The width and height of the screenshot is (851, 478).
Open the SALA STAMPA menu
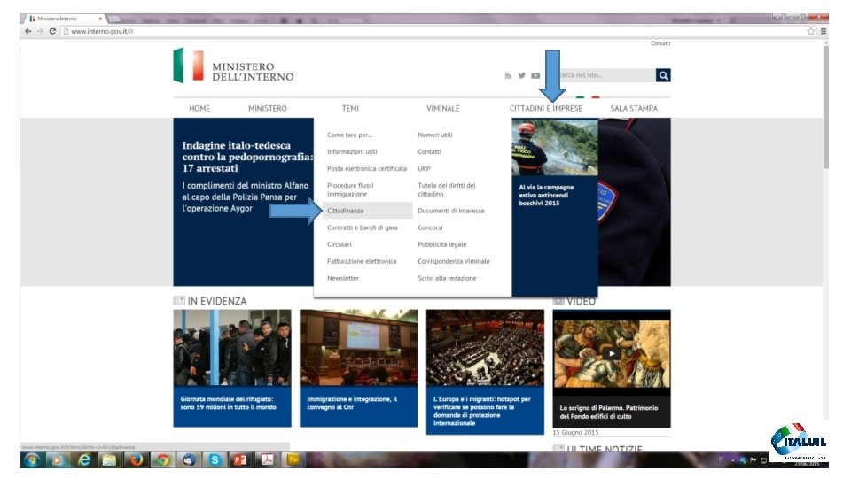(x=634, y=108)
